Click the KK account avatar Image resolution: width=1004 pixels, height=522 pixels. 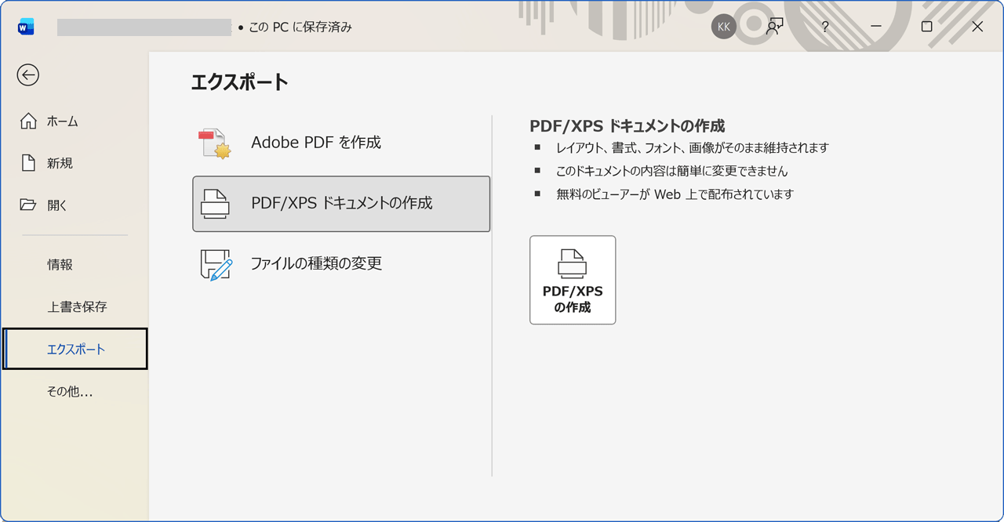722,26
